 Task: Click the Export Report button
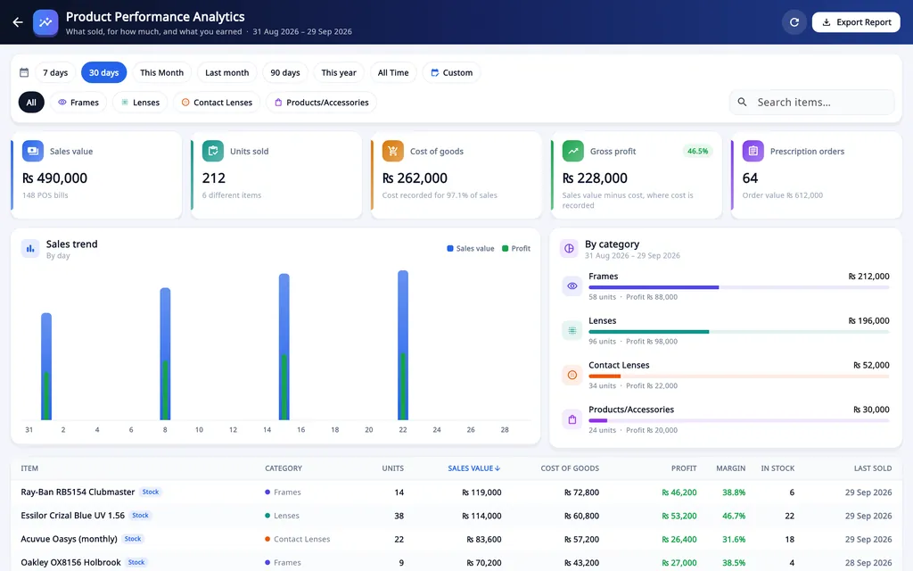click(x=856, y=22)
